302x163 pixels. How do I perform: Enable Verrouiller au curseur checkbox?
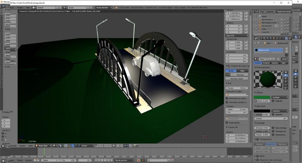(x=227, y=99)
